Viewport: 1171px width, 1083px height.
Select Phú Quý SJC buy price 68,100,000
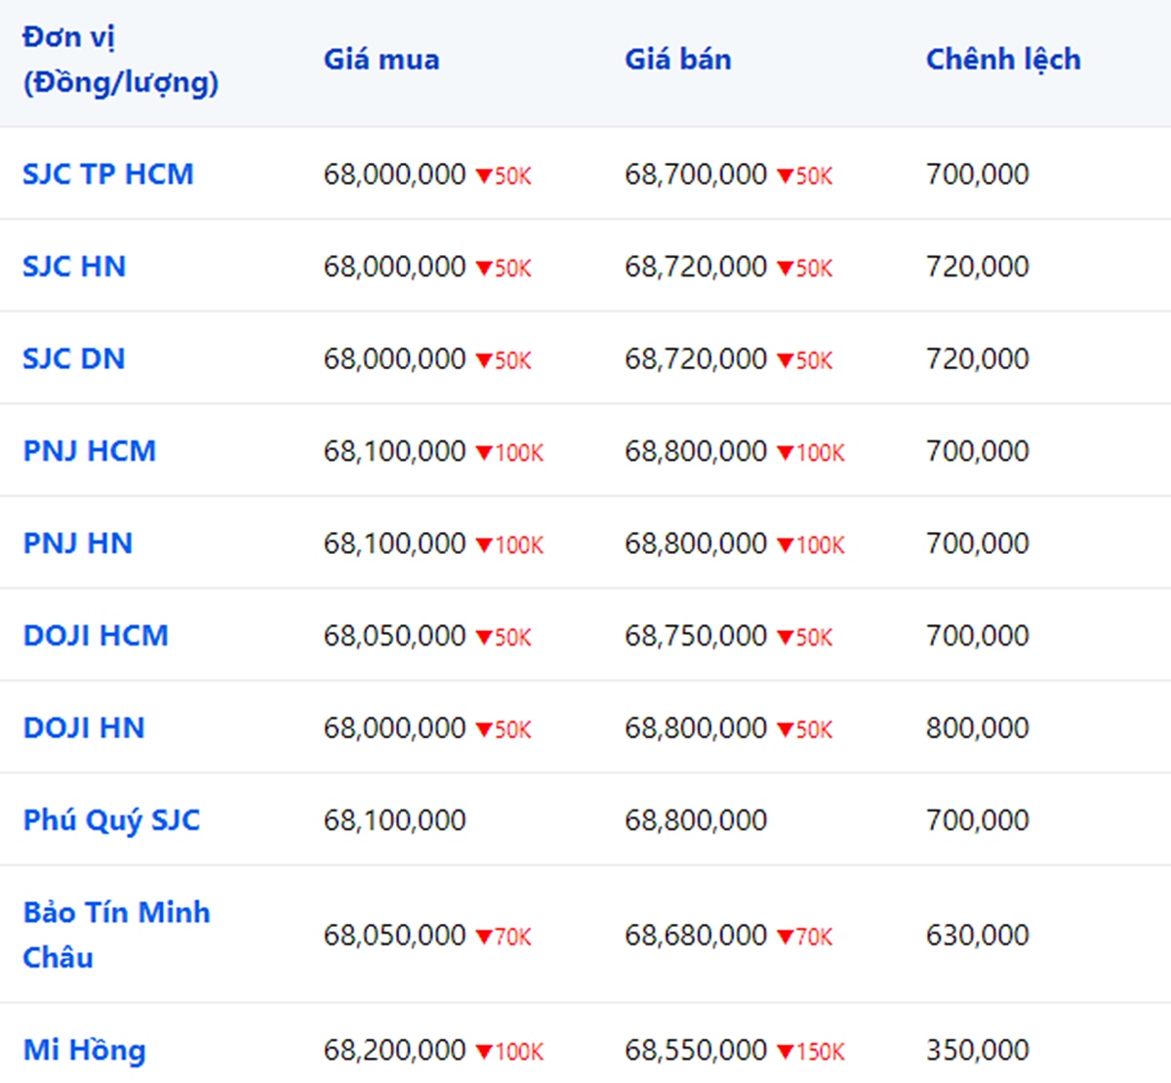395,820
